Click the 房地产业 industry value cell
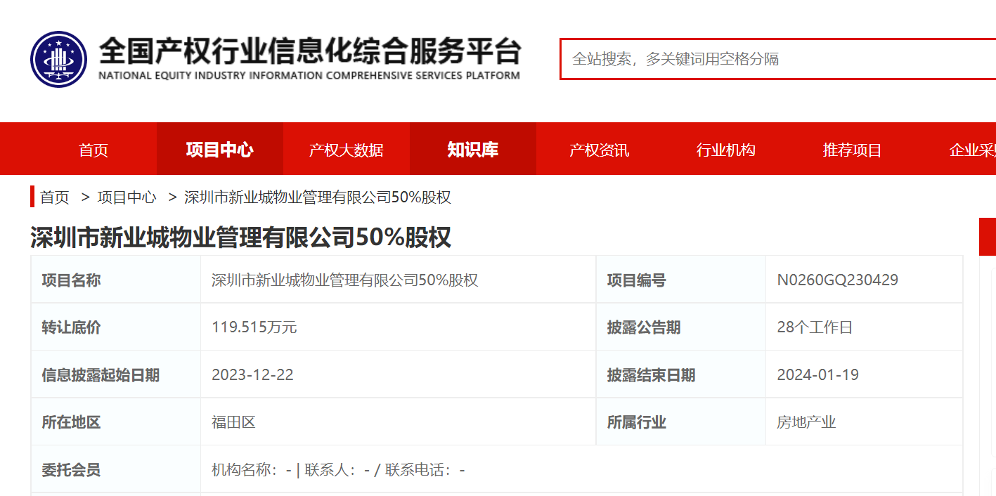This screenshot has height=496, width=996. pos(806,422)
